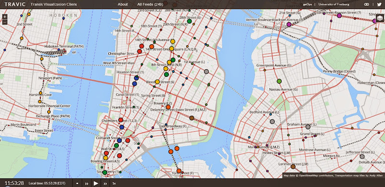The width and height of the screenshot is (385, 187).
Task: Zoom out the map with minus button
Action: point(5,22)
